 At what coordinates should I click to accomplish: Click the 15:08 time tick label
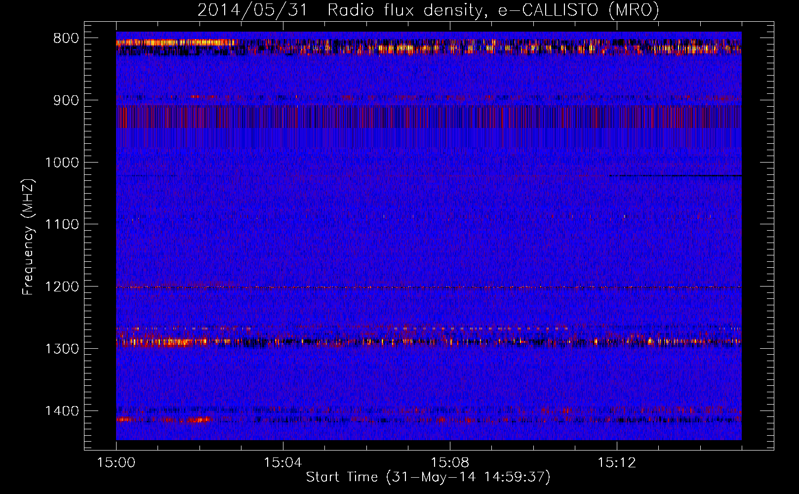click(450, 462)
